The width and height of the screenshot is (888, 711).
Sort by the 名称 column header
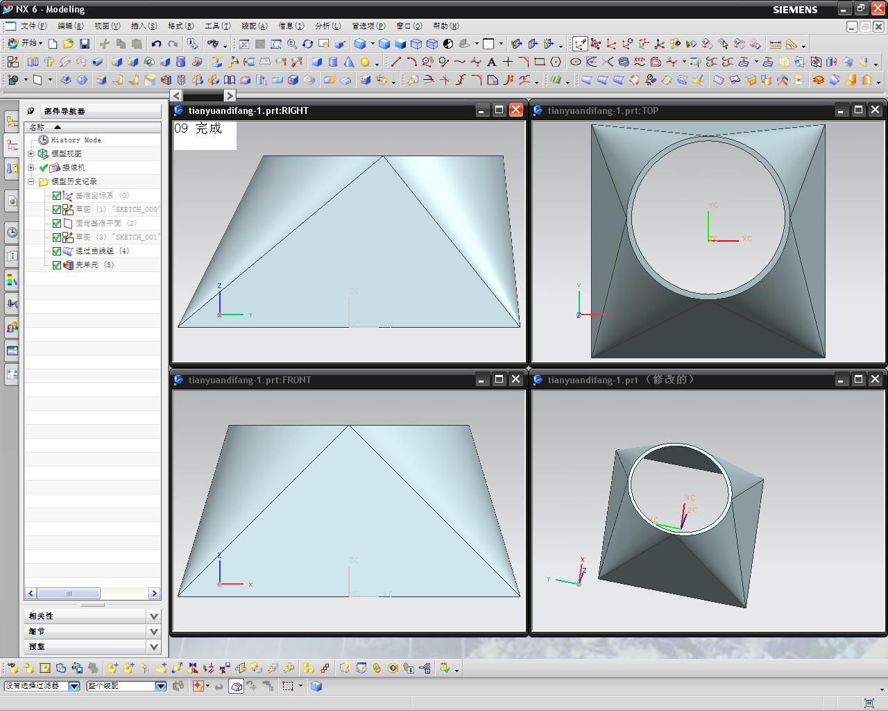(93, 127)
